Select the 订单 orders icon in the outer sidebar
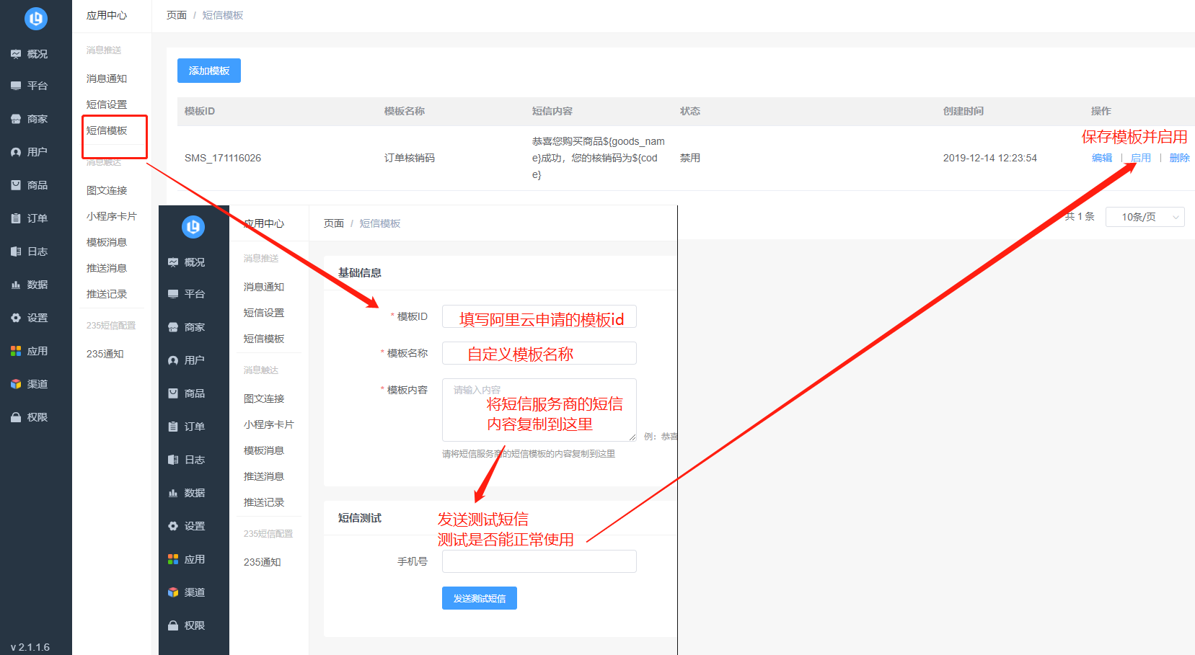 pos(16,218)
